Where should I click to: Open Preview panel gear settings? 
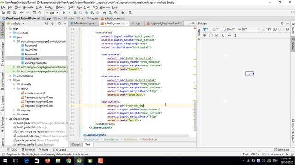pos(282,23)
